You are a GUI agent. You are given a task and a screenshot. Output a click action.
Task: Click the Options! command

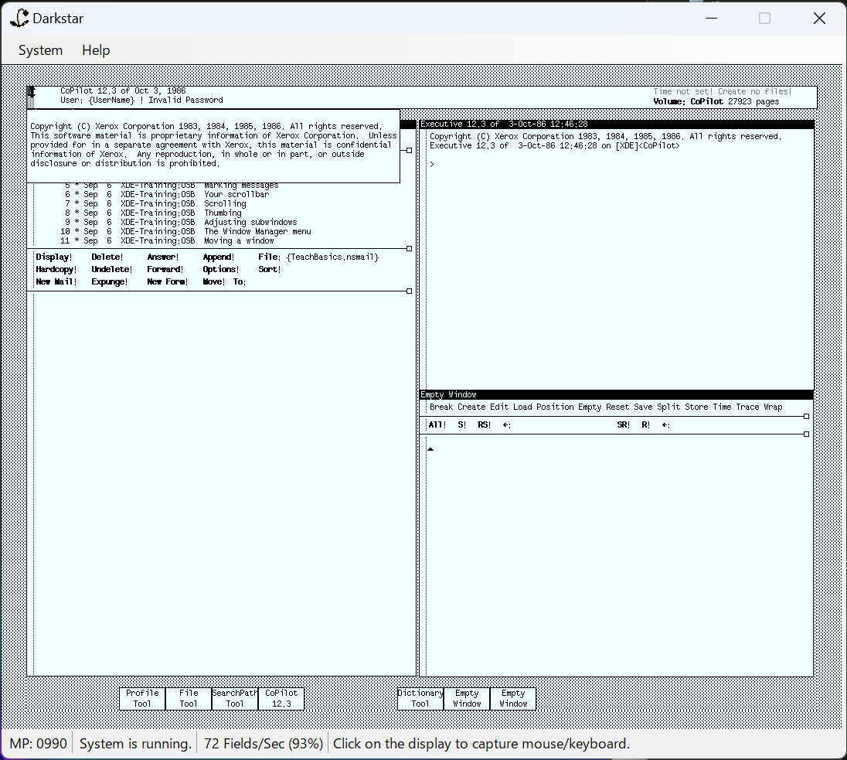click(221, 269)
